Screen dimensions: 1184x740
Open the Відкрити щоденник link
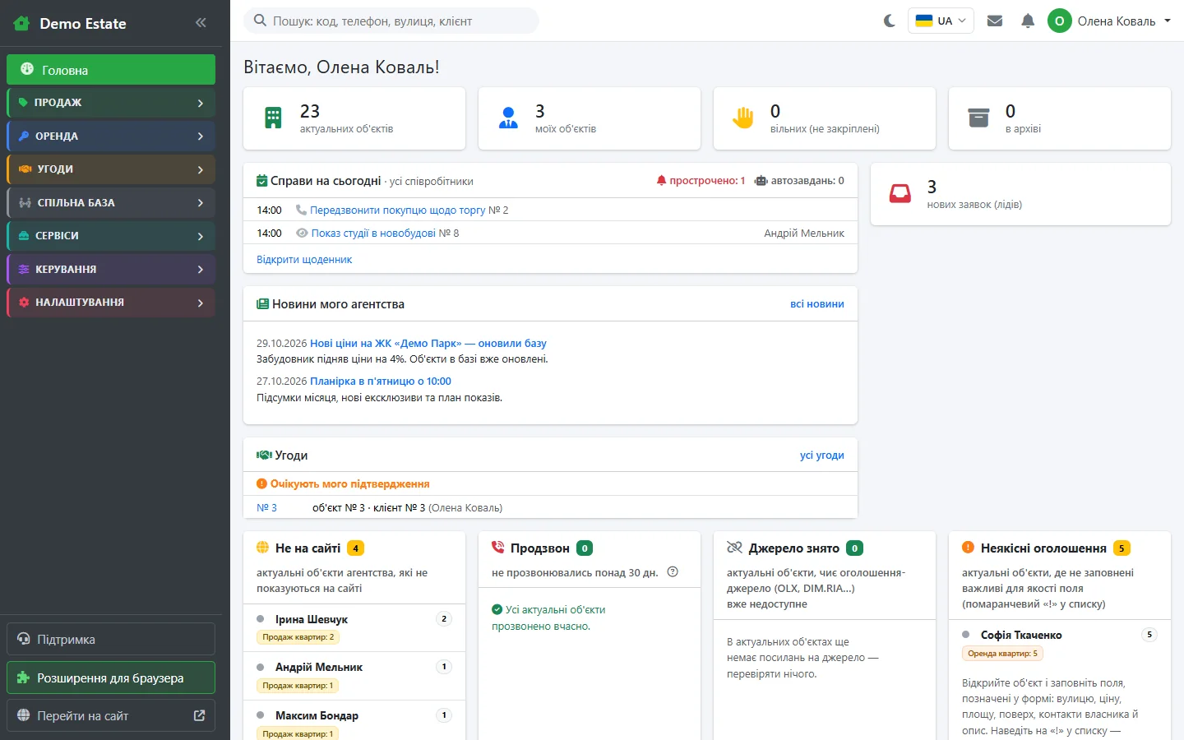pos(304,260)
